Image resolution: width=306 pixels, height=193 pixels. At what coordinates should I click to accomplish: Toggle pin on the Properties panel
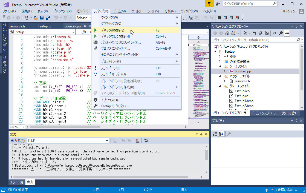coord(297,121)
